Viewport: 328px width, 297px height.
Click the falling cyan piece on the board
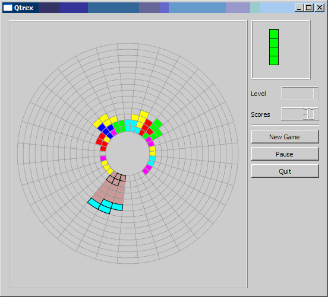click(x=105, y=206)
